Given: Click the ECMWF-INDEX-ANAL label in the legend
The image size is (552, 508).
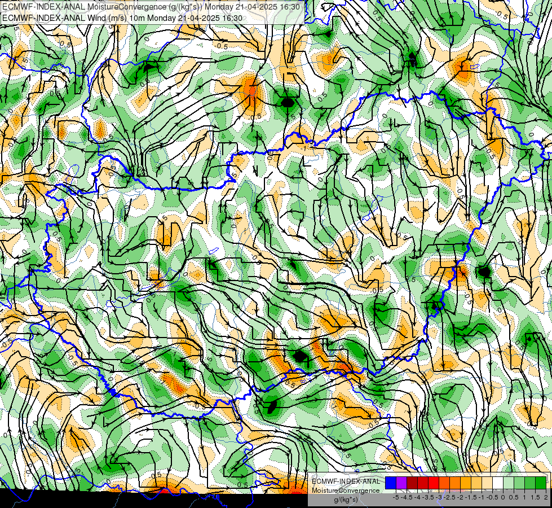Looking at the screenshot, I should point(346,481).
